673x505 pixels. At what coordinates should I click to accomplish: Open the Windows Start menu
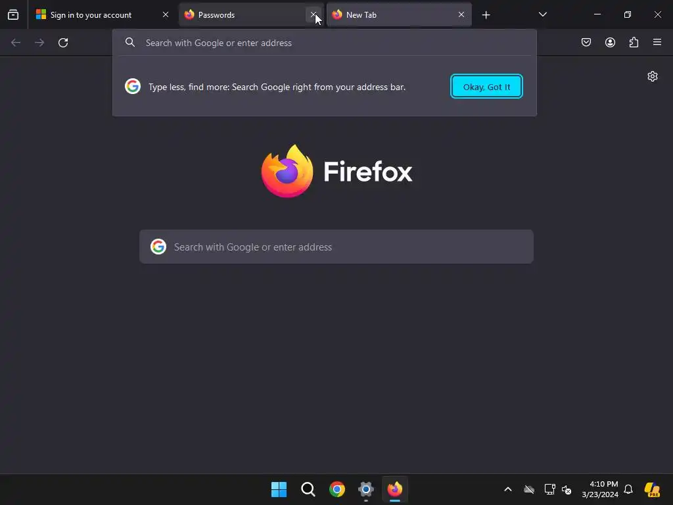pos(279,489)
